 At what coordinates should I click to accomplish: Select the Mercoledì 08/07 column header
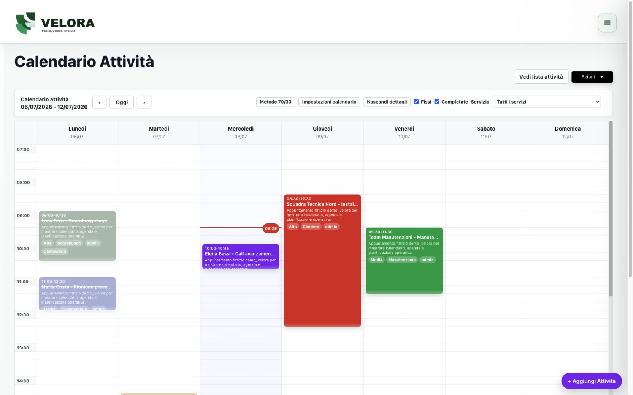(241, 132)
